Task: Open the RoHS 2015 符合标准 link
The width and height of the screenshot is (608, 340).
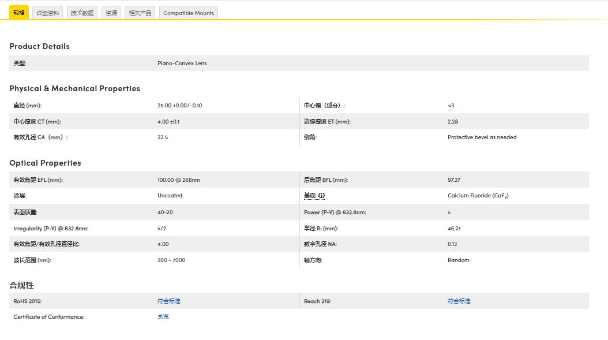Action: tap(168, 301)
